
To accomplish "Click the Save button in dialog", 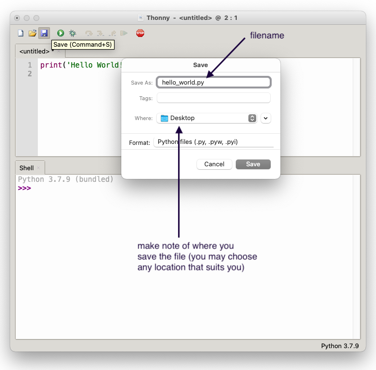I will (253, 164).
